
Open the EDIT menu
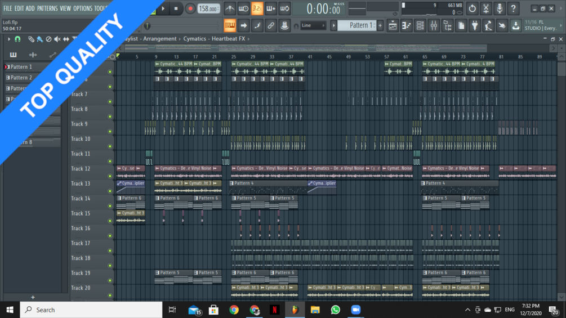tap(19, 8)
